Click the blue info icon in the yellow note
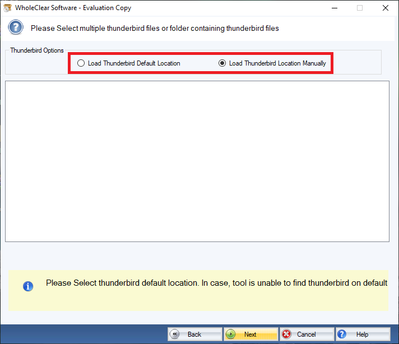This screenshot has width=399, height=344. pyautogui.click(x=28, y=286)
